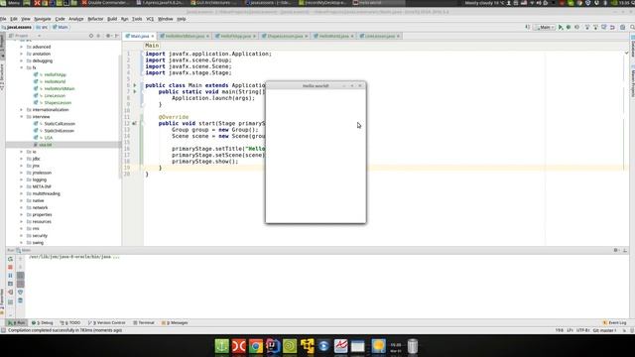Viewport: 635px width, 357px height.
Task: Open project panel settings gear icon
Action: pos(108,36)
